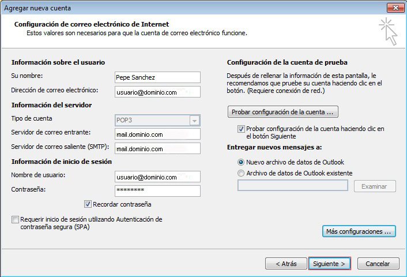Uncheck Probar configuración al hacer clic Siguiente

pyautogui.click(x=241, y=129)
